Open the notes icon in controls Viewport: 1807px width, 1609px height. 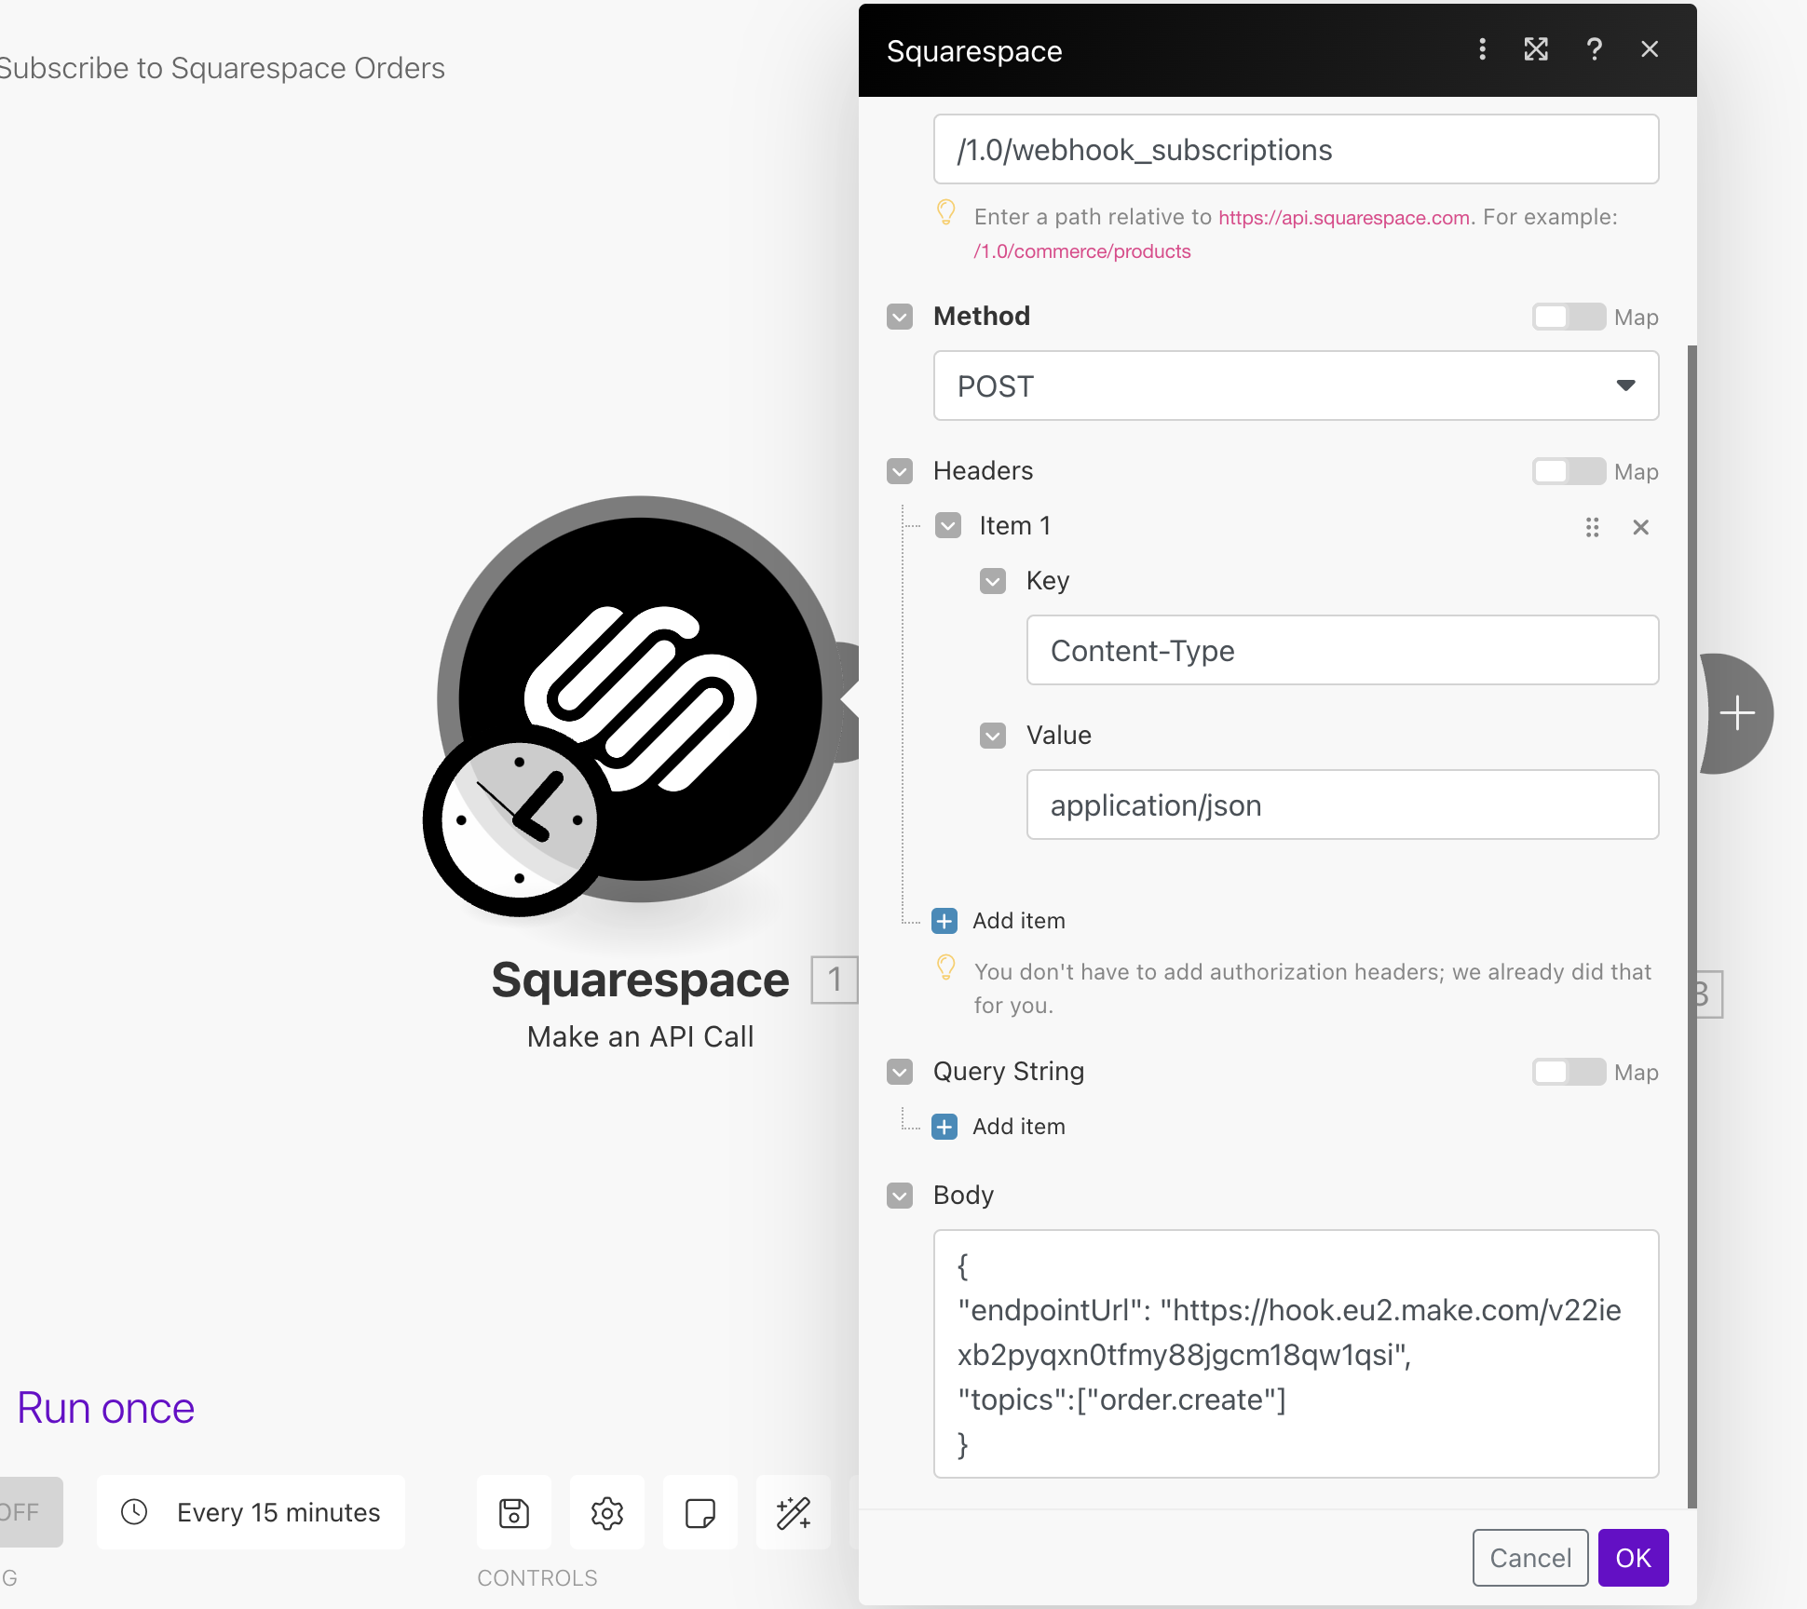click(x=700, y=1513)
